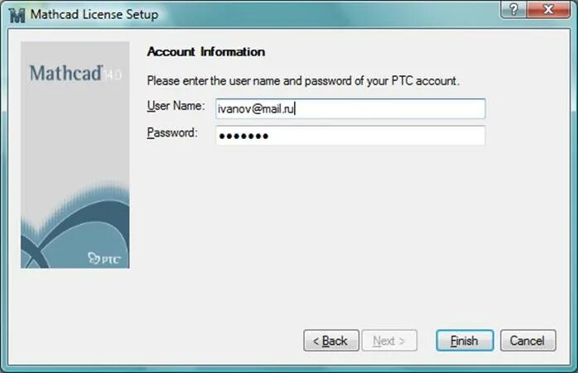Focus the Password field with masked dots
Screen dimensions: 578x373
(x=350, y=136)
